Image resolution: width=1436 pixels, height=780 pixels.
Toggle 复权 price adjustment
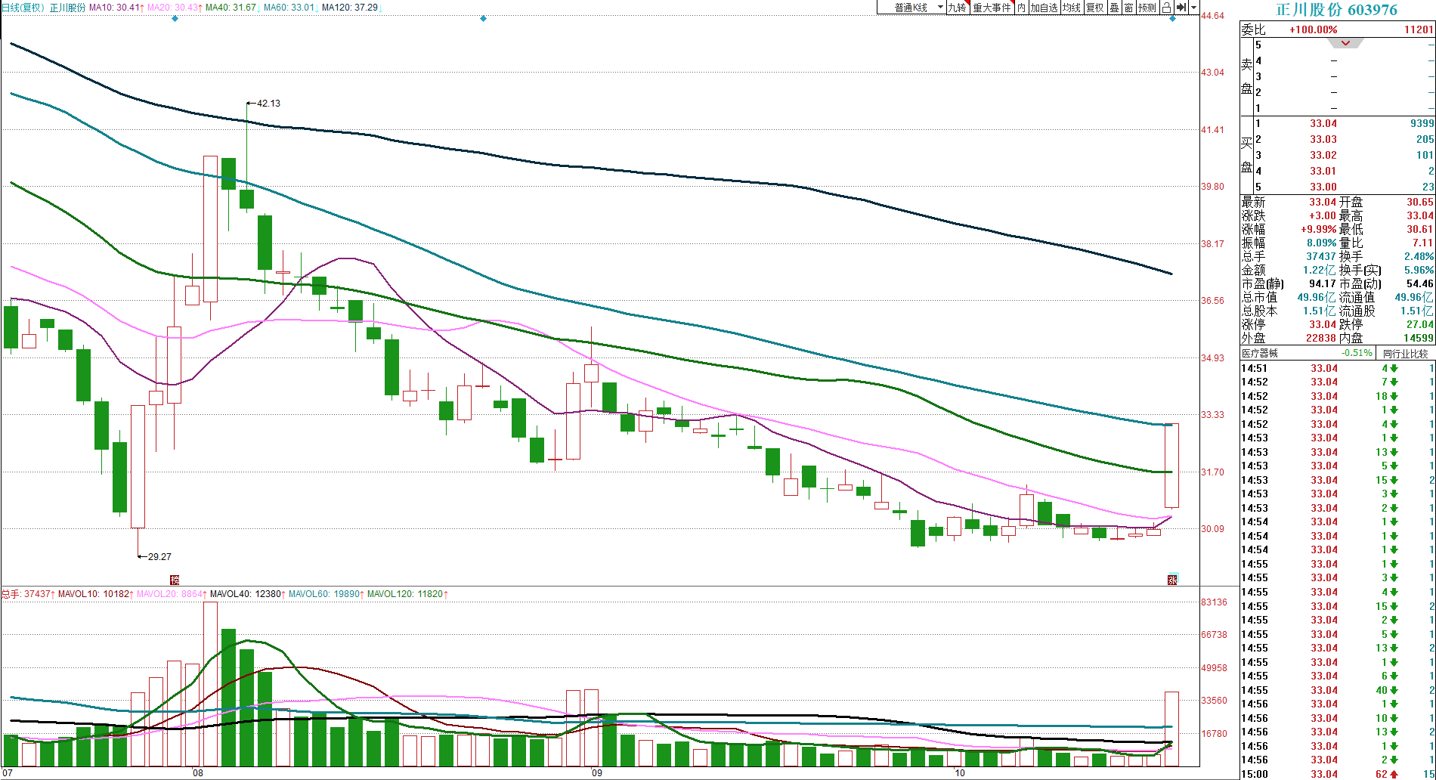coord(1094,8)
